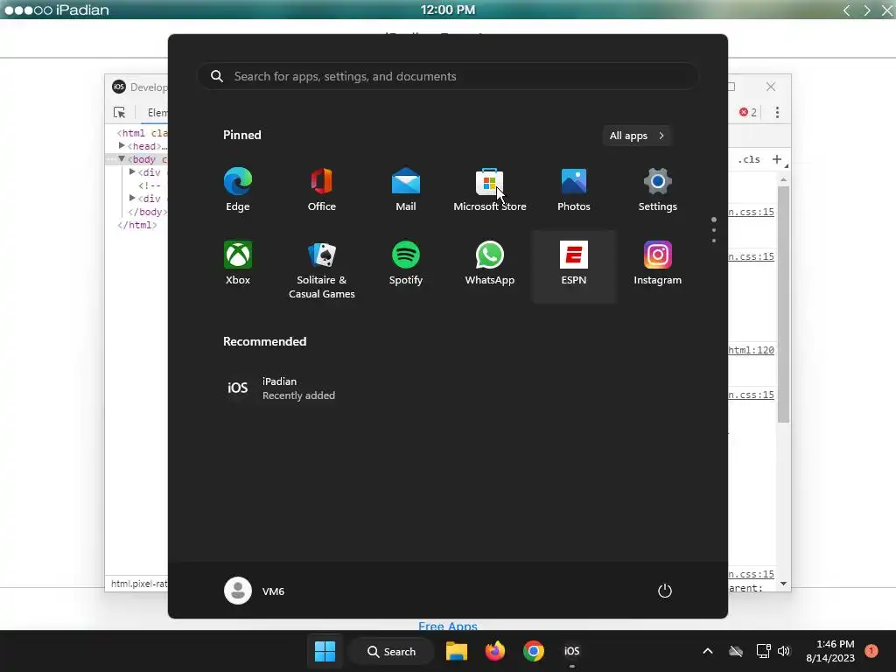
Task: Expand the first div node under body
Action: [132, 172]
